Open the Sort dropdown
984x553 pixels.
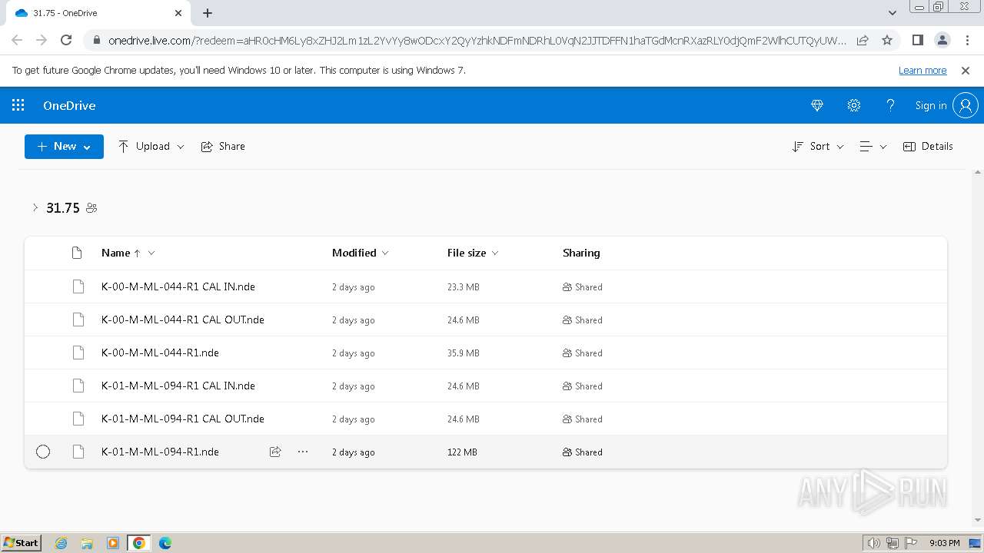coord(818,146)
